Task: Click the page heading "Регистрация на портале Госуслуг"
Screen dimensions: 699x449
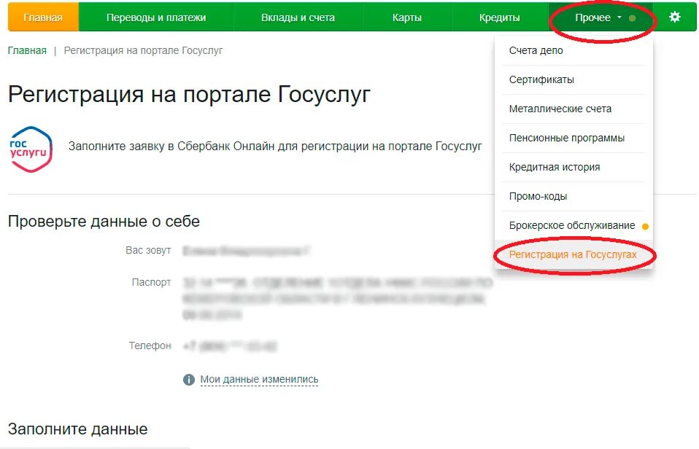Action: click(x=190, y=95)
